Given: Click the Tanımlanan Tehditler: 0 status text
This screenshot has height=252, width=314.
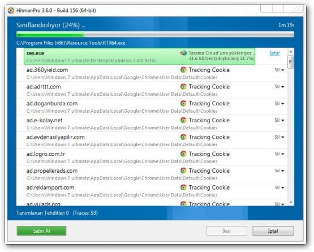Looking at the screenshot, I should pyautogui.click(x=42, y=213).
